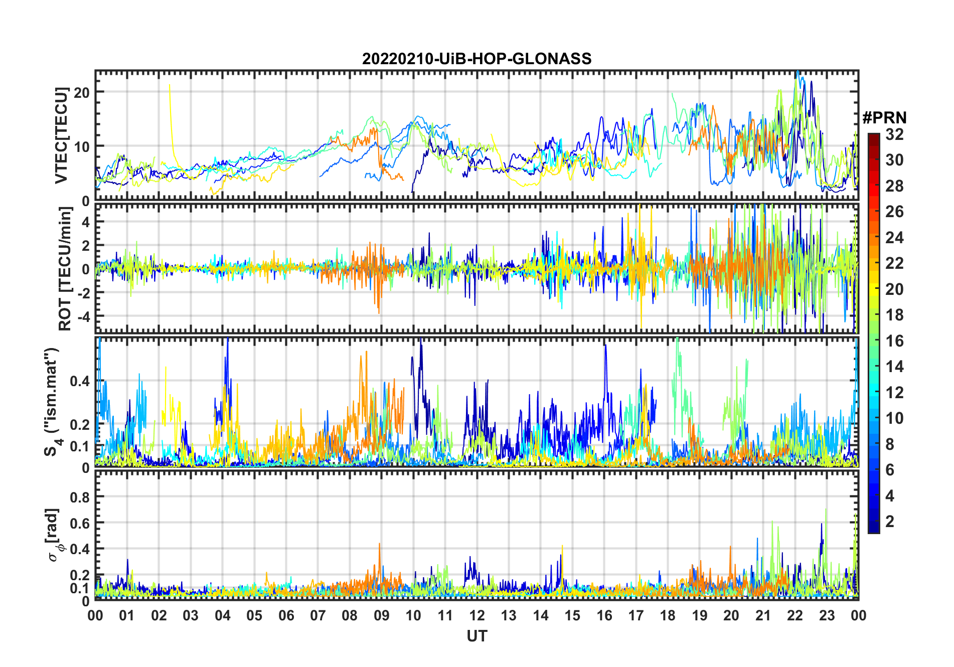Screen dimensions: 954x667
Task: Click colorbar tick label 10
Action: click(894, 418)
